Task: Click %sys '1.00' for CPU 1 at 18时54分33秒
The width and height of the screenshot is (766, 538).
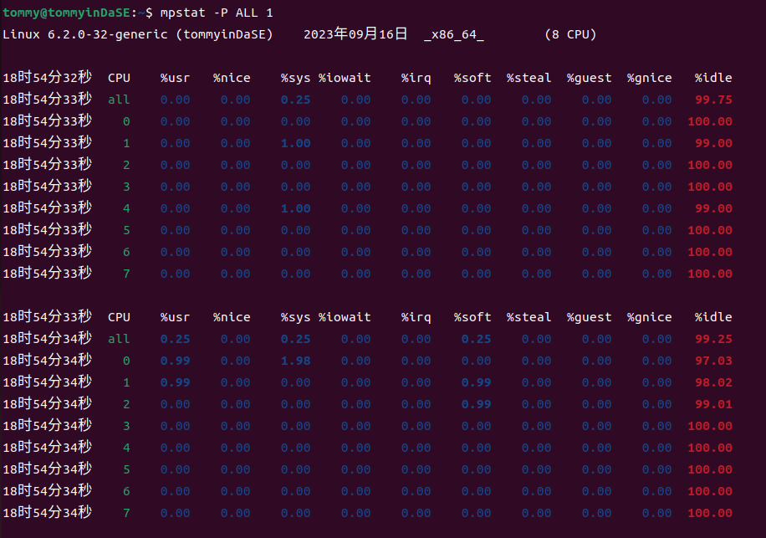Action: (295, 143)
